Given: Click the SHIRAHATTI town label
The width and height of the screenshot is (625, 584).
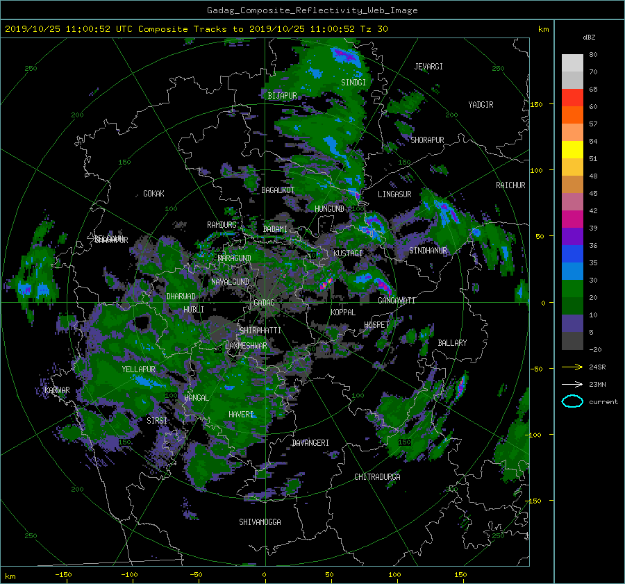Looking at the screenshot, I should click(x=260, y=331).
